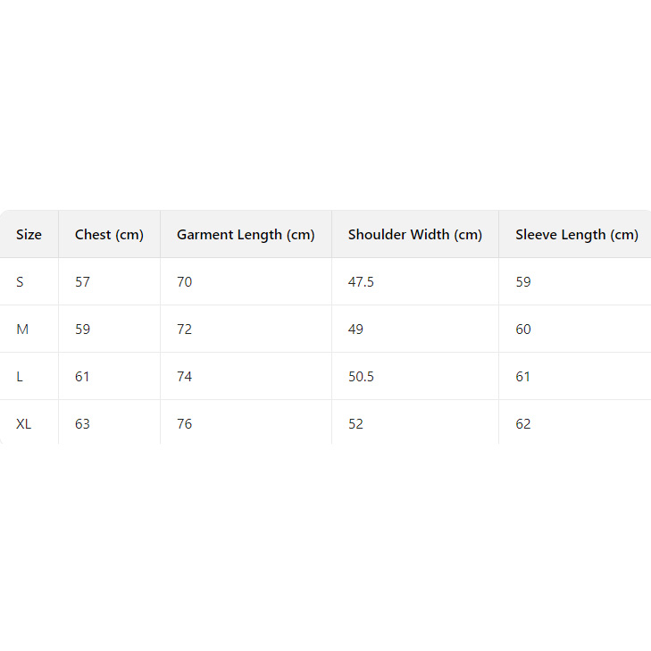The width and height of the screenshot is (651, 651).
Task: Select garment length value 76
Action: pos(184,424)
